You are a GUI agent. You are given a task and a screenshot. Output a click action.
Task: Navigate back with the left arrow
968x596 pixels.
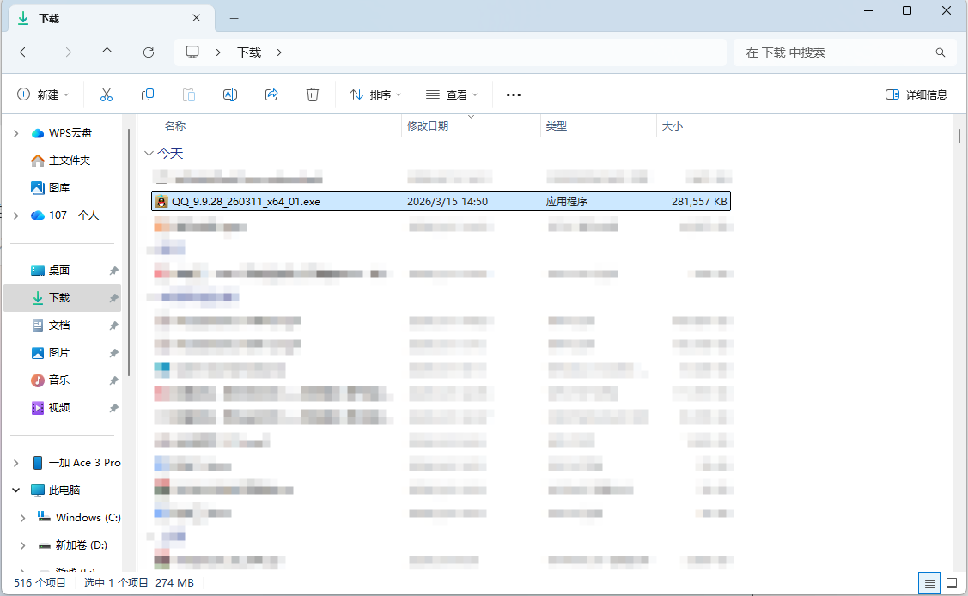click(x=25, y=52)
